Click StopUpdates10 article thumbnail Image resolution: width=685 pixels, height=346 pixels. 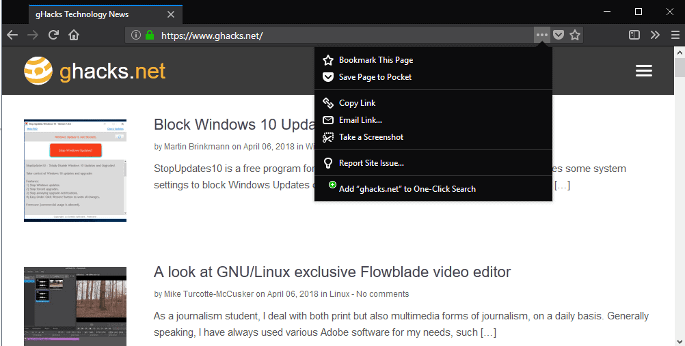click(75, 171)
